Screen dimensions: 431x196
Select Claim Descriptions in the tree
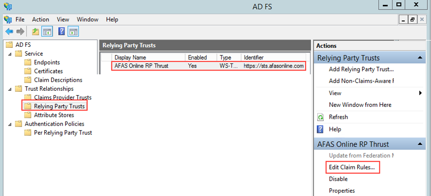(58, 80)
